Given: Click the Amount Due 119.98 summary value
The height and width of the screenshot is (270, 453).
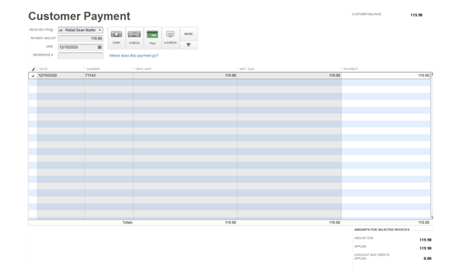Looking at the screenshot, I should pyautogui.click(x=425, y=240).
